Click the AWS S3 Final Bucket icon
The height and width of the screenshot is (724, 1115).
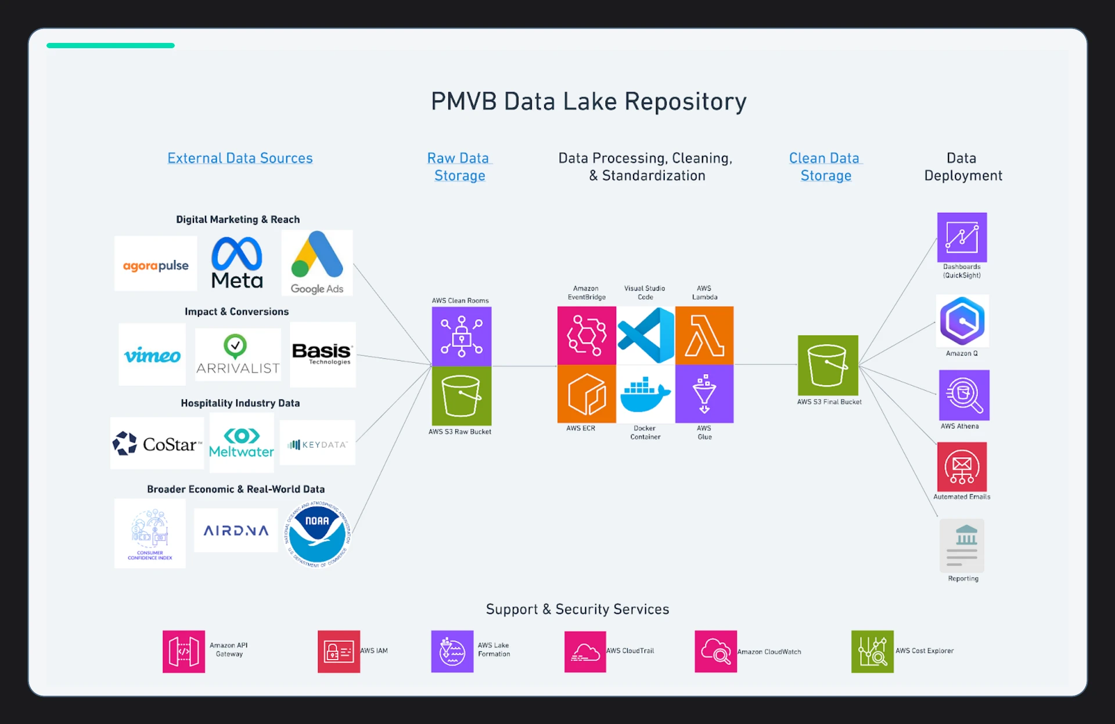coord(828,365)
